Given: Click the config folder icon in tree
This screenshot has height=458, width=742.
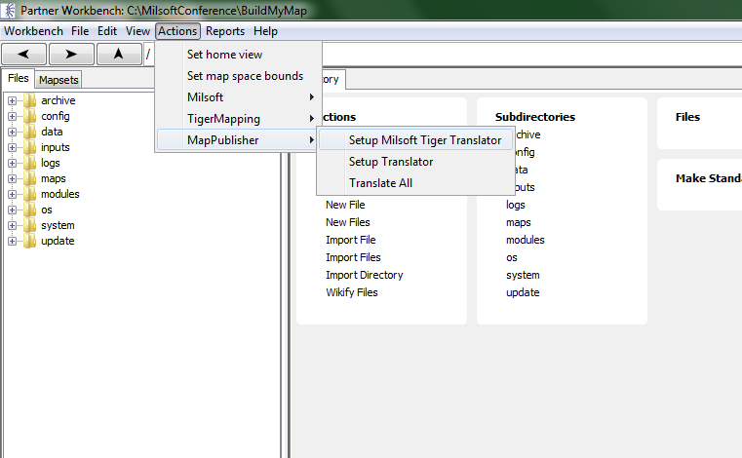Looking at the screenshot, I should tap(30, 116).
